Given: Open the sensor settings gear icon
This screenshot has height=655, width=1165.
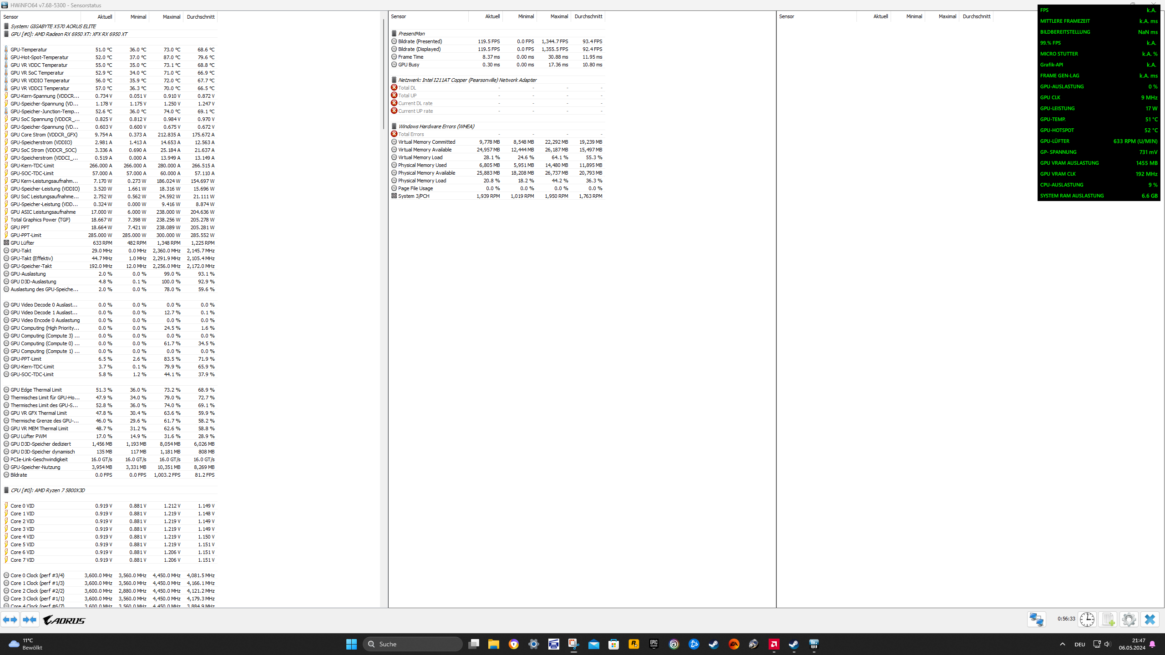Looking at the screenshot, I should [x=1129, y=619].
